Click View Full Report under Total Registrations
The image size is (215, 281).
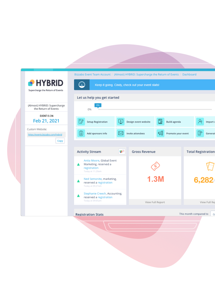coord(208,202)
